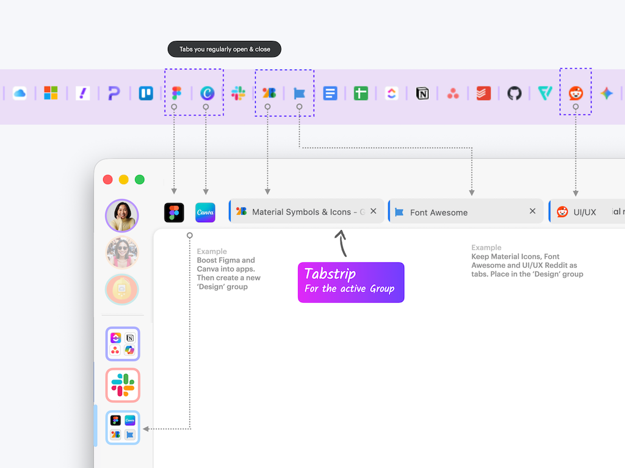Click the iCloud cloud icon
The width and height of the screenshot is (625, 468).
tap(20, 93)
